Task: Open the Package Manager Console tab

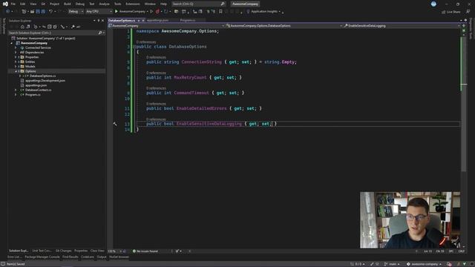Action: point(42,257)
